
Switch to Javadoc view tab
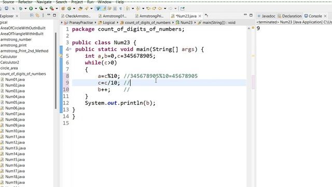266,16
